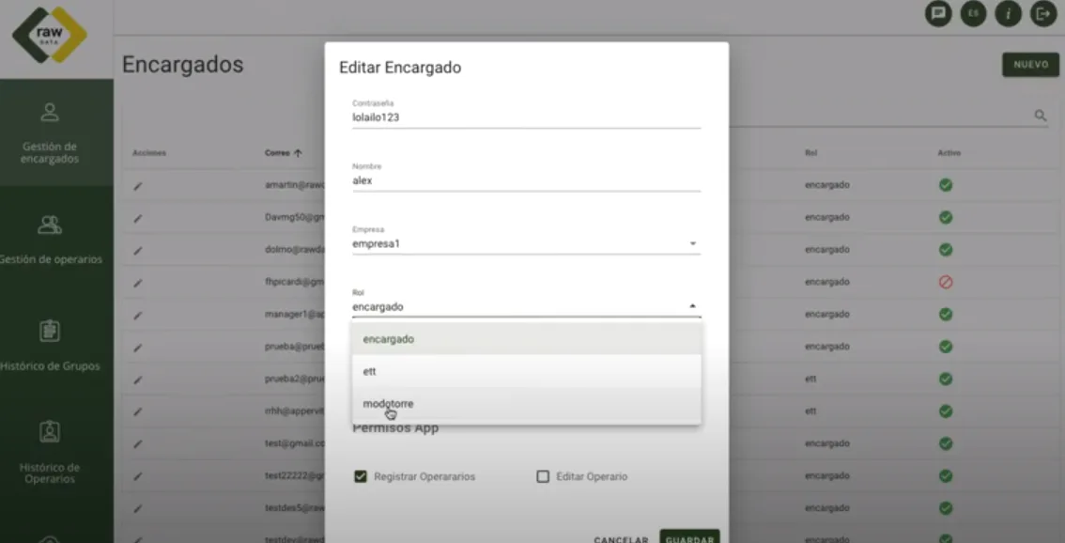The width and height of the screenshot is (1065, 543).
Task: Toggle green active check for prueba2 row
Action: [x=946, y=379]
